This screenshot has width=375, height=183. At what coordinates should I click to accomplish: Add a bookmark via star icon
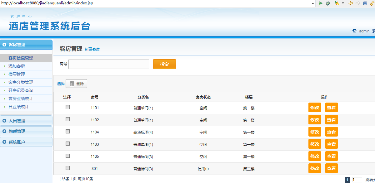337,3
